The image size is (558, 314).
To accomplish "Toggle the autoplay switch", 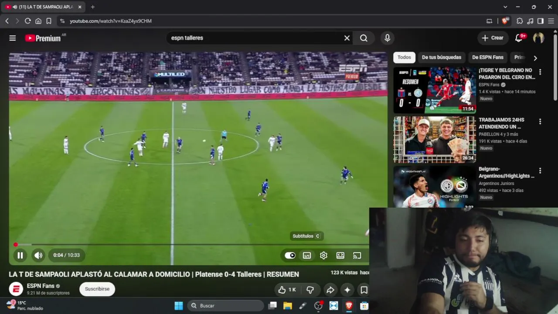I will tap(290, 256).
